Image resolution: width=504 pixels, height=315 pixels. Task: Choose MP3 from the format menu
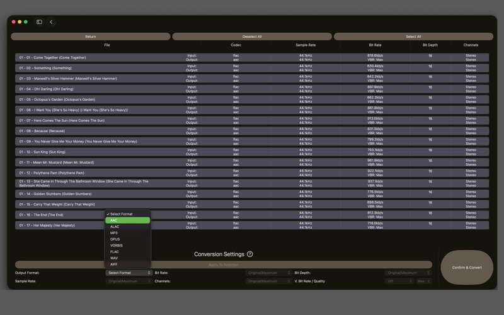point(128,232)
